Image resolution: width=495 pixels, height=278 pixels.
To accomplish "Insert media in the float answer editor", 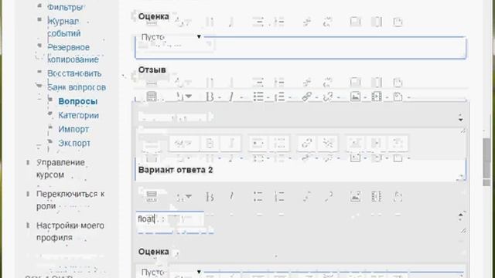I will 377,196.
